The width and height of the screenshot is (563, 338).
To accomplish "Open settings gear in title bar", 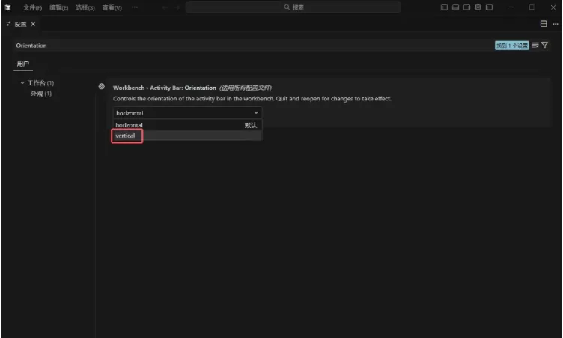I will coord(478,7).
